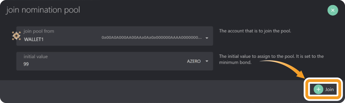The image size is (345, 103).
Task: Open the AZERO unit selector
Action: (197, 61)
